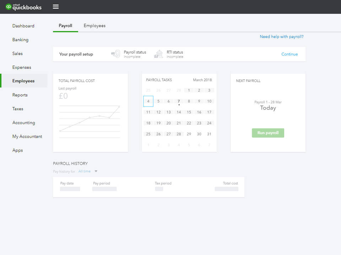Open Need help with payroll link

(282, 37)
